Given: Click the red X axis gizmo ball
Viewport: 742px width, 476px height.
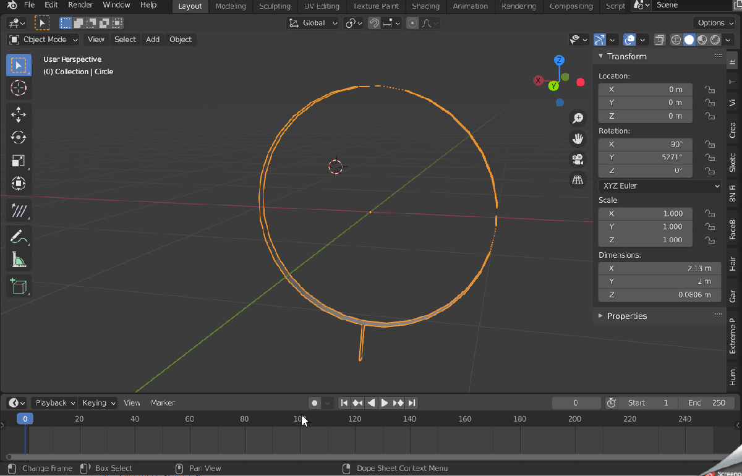Looking at the screenshot, I should [539, 81].
